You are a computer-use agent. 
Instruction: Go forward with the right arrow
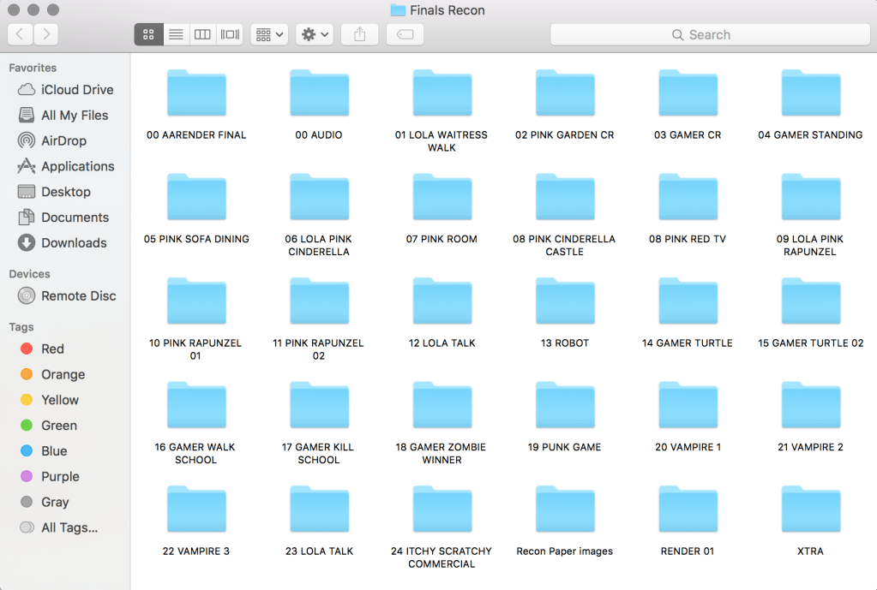pos(45,34)
